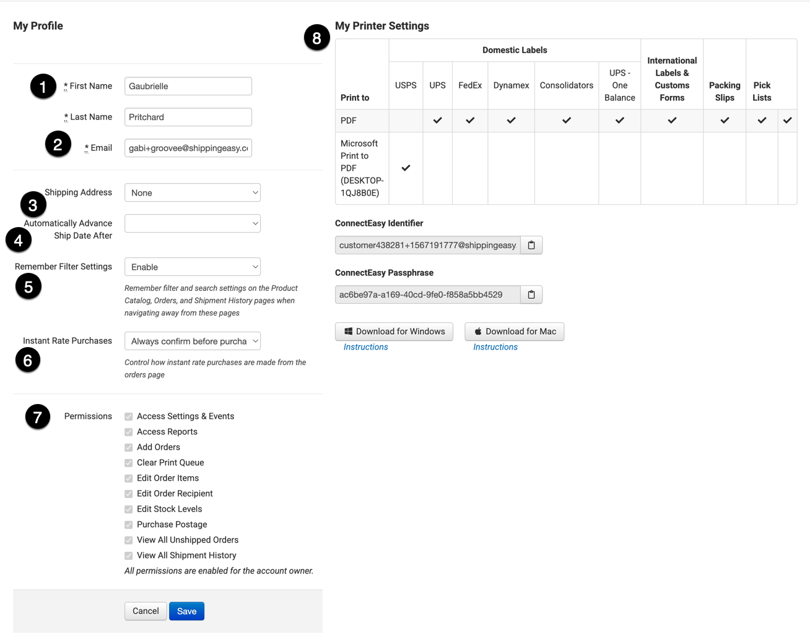Click the PDF row checkmark under FedEx
Image resolution: width=810 pixels, height=641 pixels.
pos(470,121)
